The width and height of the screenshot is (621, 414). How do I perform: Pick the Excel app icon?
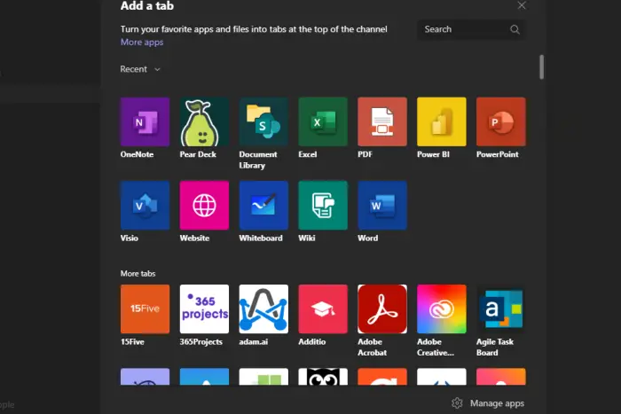[323, 122]
